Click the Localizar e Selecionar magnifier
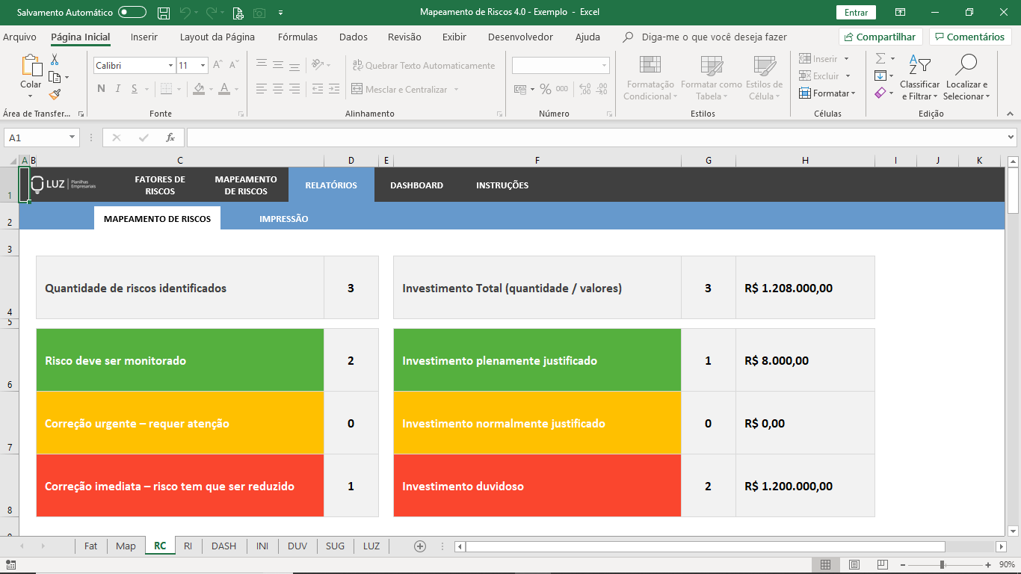The height and width of the screenshot is (574, 1021). coord(966,67)
